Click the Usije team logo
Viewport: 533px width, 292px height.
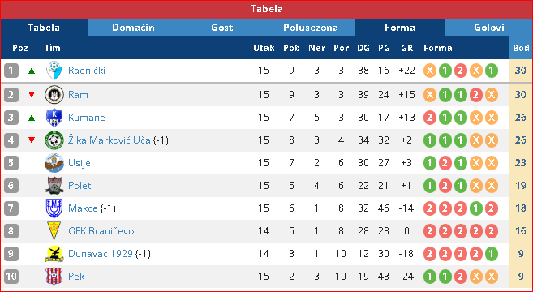[54, 163]
